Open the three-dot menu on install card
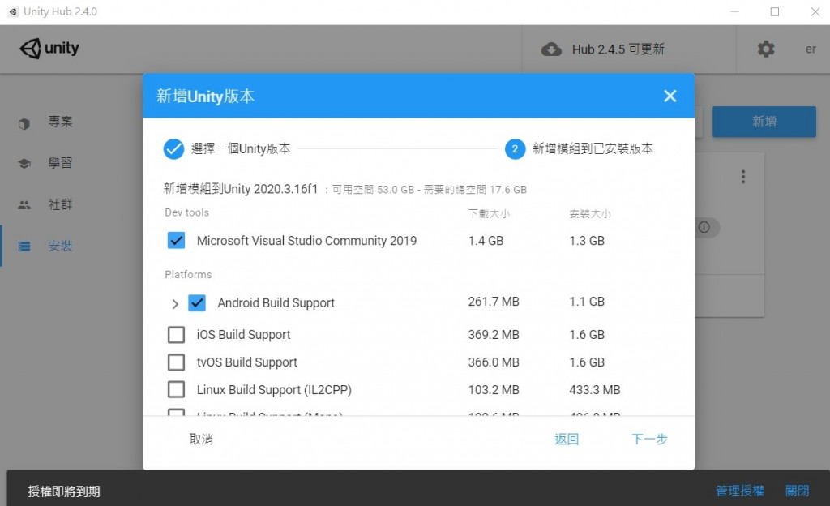830x506 pixels. point(743,177)
